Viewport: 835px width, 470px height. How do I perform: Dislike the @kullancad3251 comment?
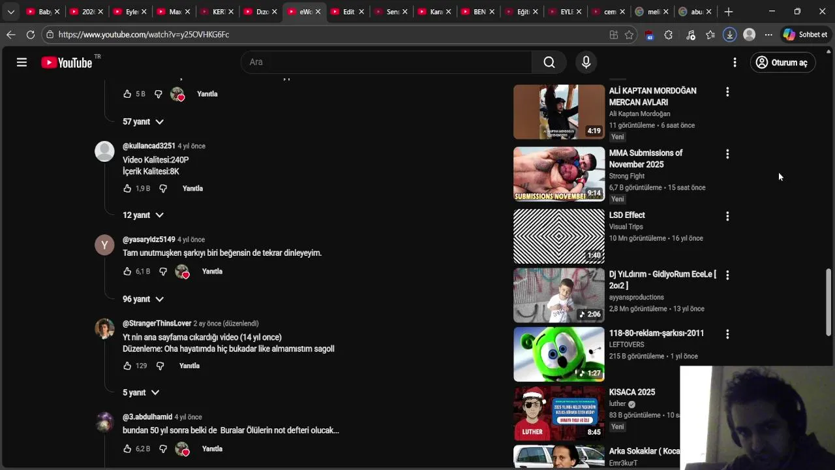pyautogui.click(x=163, y=189)
